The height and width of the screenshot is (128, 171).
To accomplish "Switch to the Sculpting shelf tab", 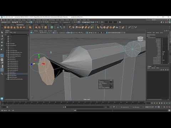I will point(28,25).
